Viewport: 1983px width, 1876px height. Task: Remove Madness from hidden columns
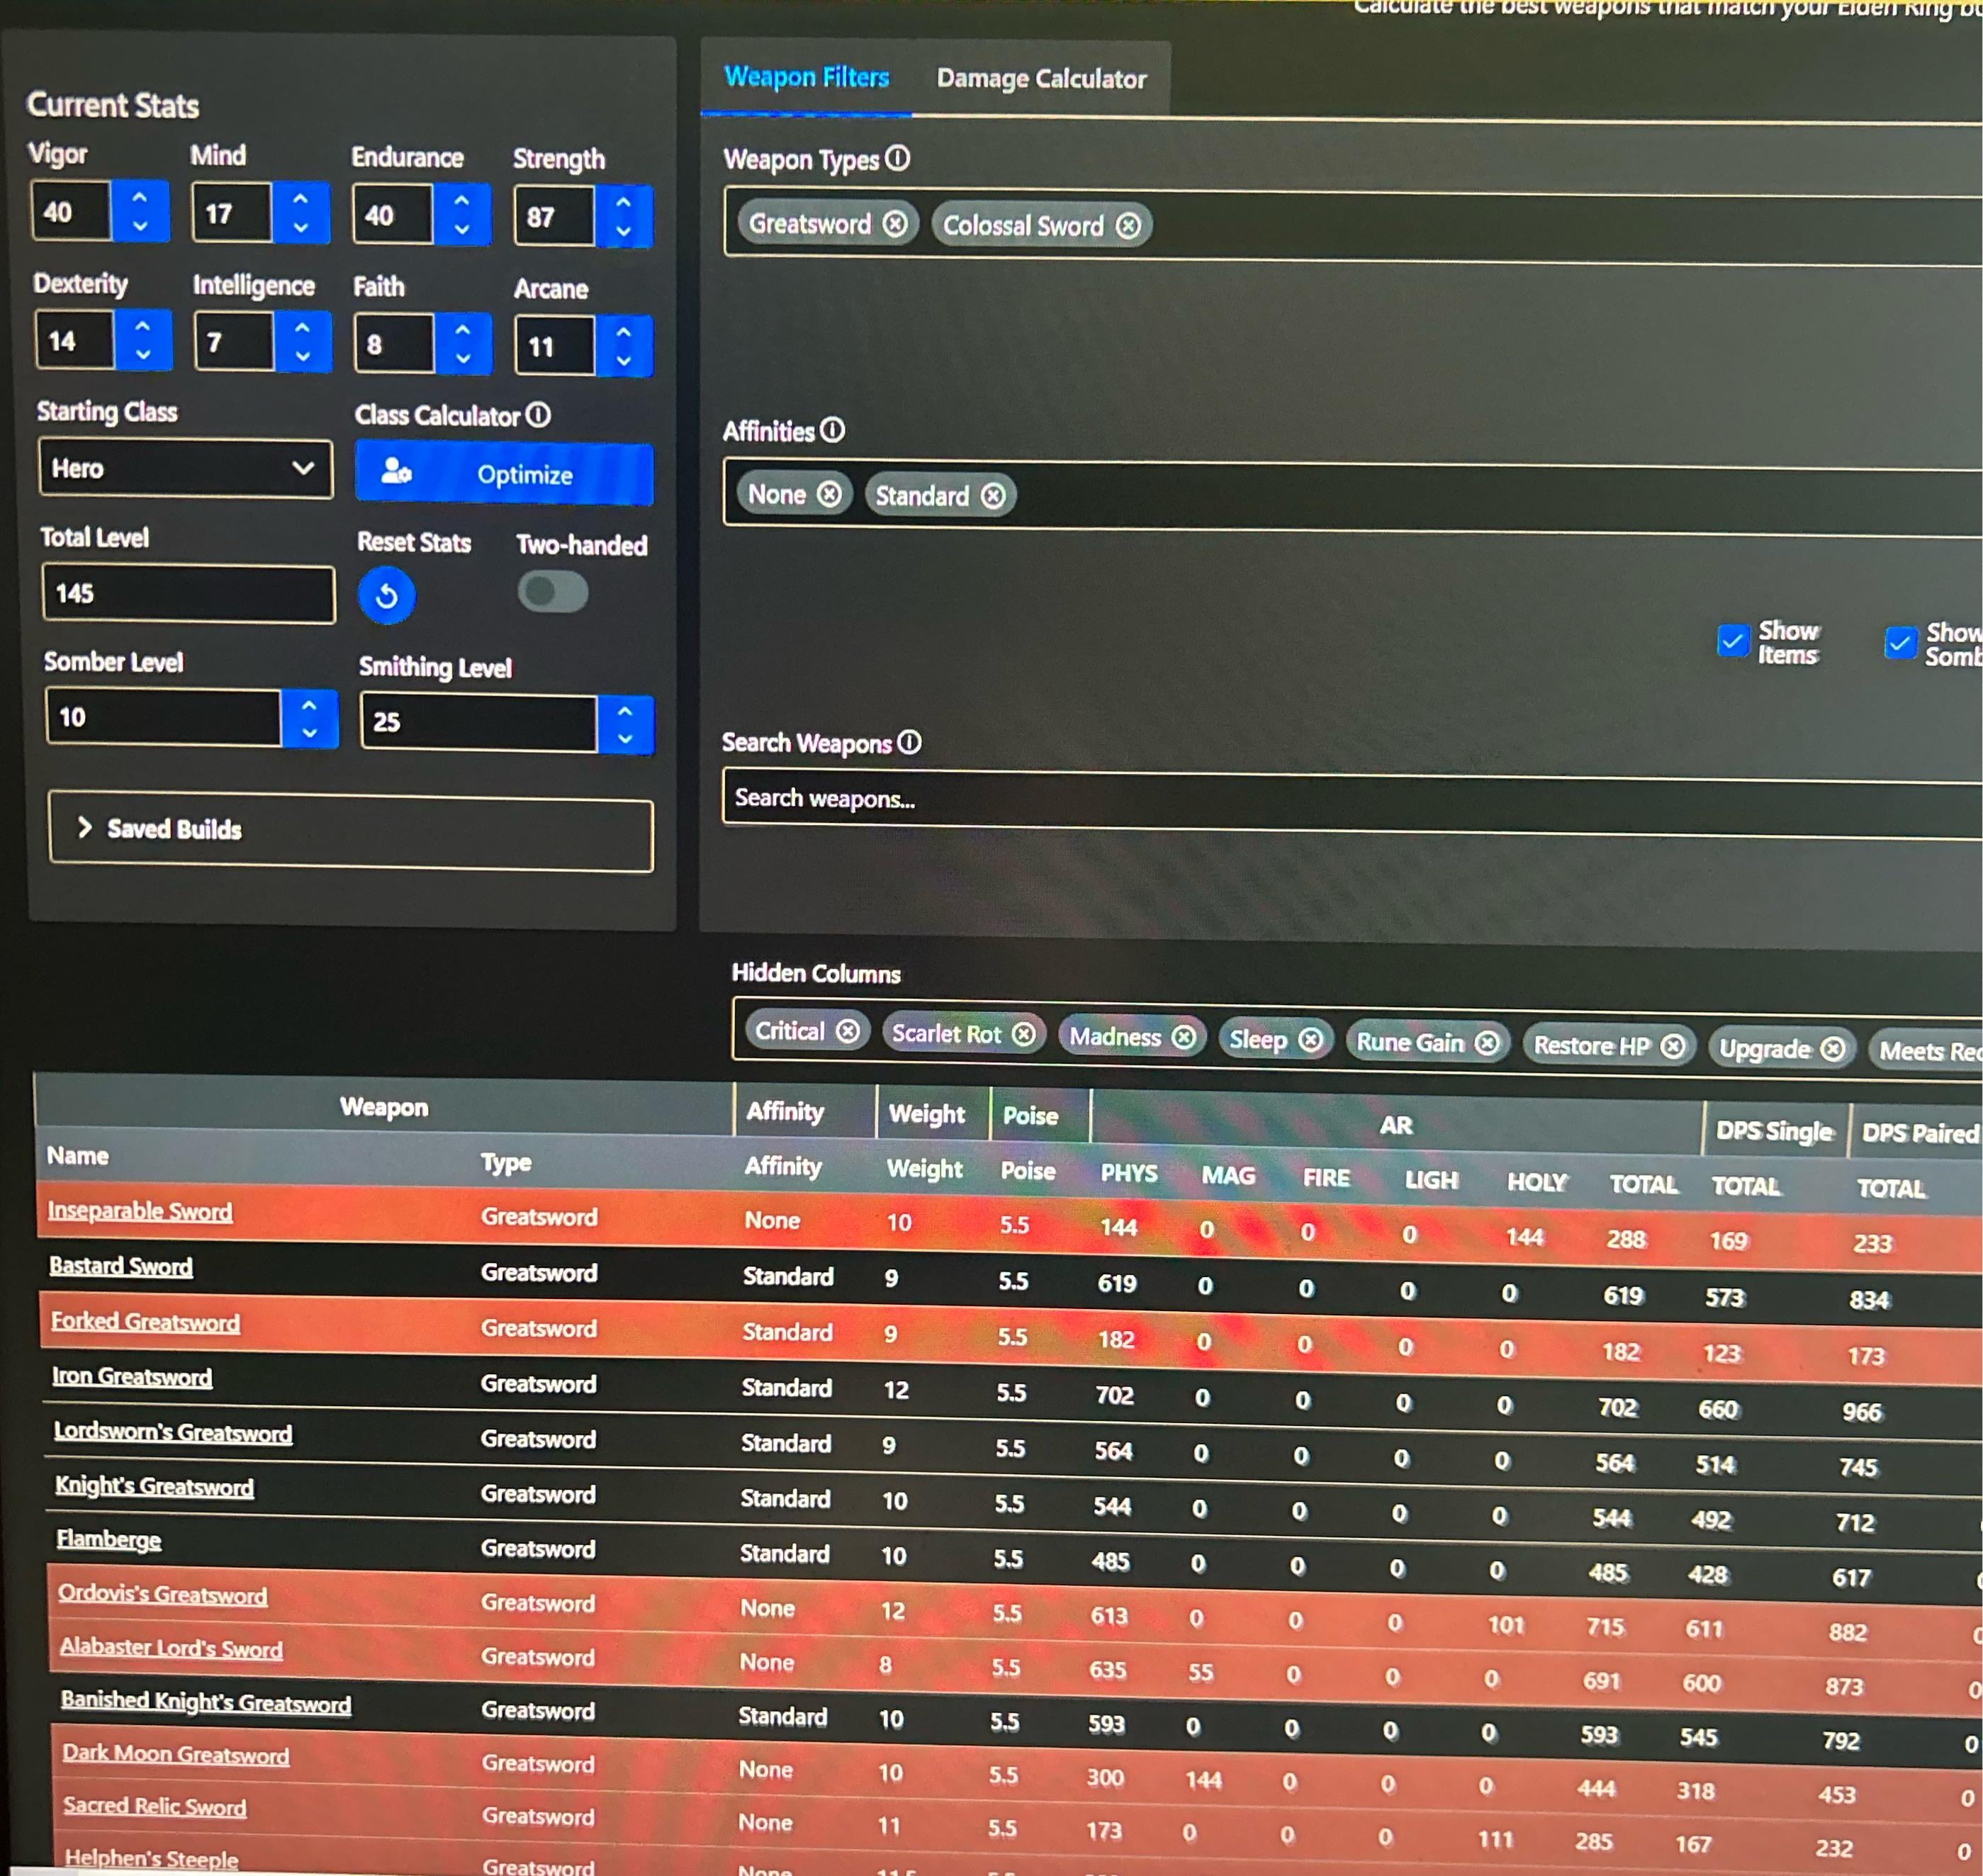pyautogui.click(x=1184, y=1037)
